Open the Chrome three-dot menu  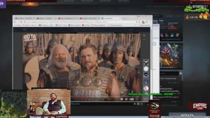click(150, 22)
